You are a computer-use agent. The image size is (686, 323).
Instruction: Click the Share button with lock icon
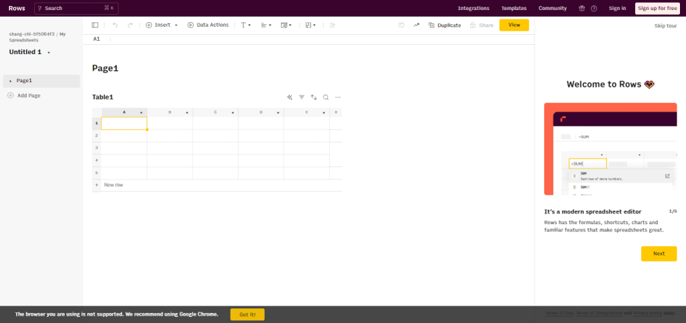[x=481, y=25]
